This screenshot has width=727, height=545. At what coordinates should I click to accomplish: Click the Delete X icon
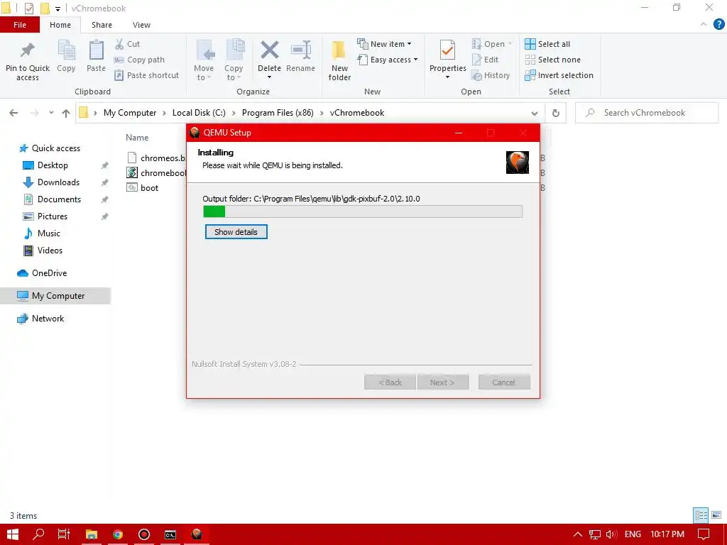(269, 50)
